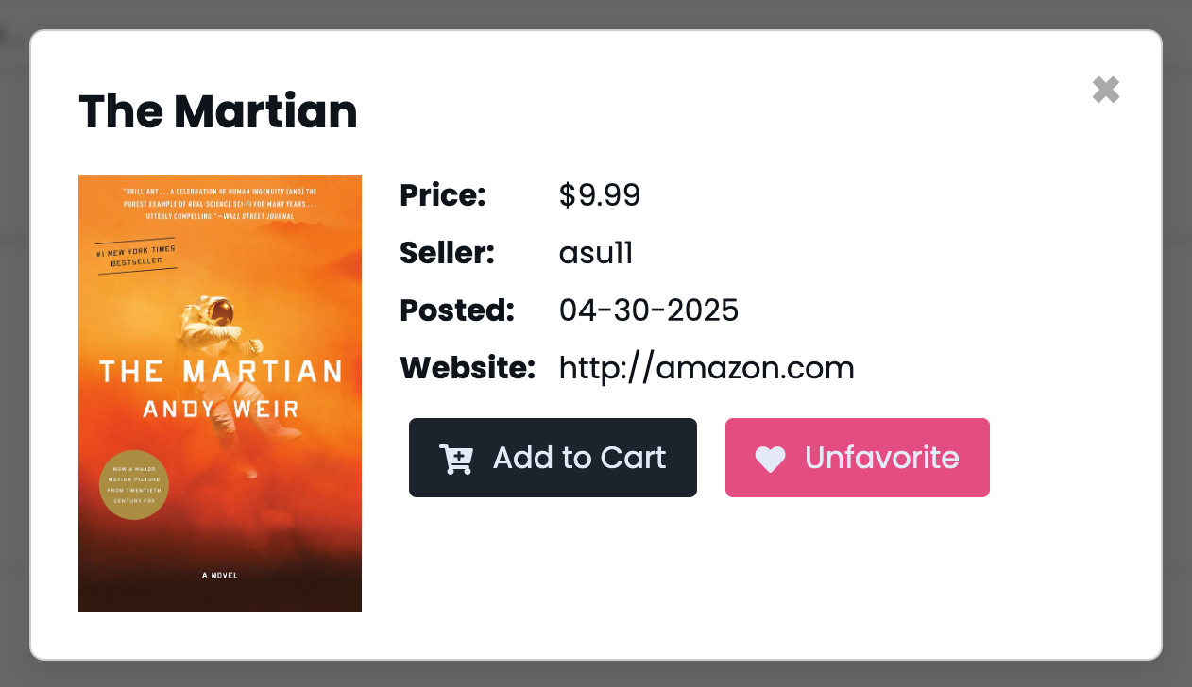Click the Price label
Viewport: 1192px width, 687px height.
(443, 195)
